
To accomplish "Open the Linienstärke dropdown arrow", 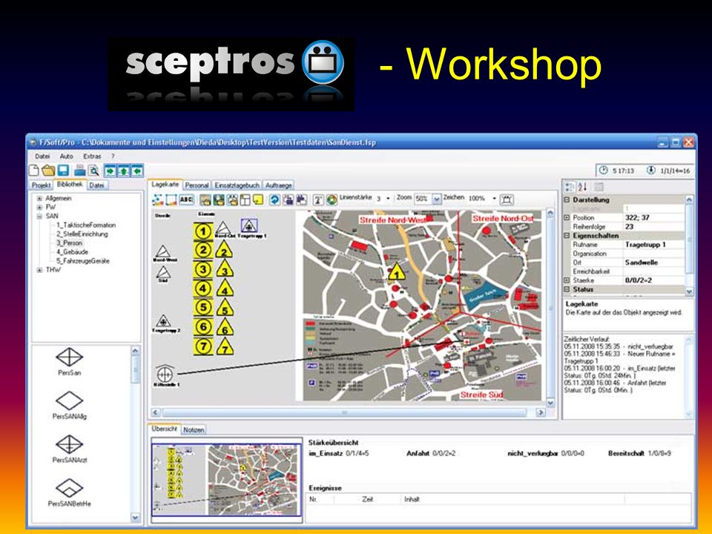I will coord(388,199).
